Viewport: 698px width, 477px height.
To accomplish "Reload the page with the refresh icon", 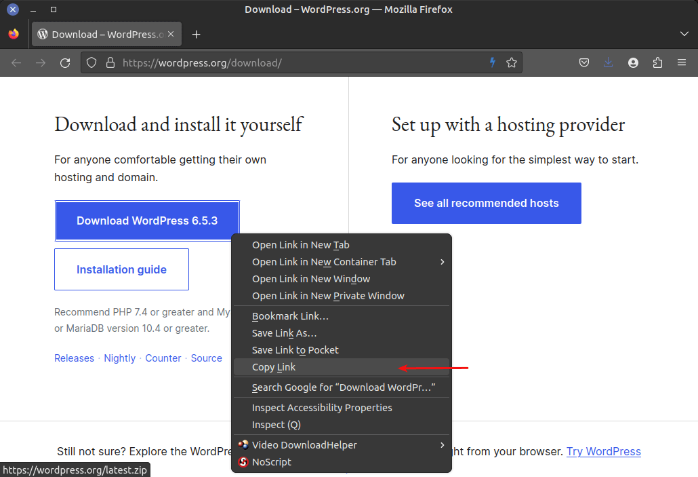I will (65, 63).
